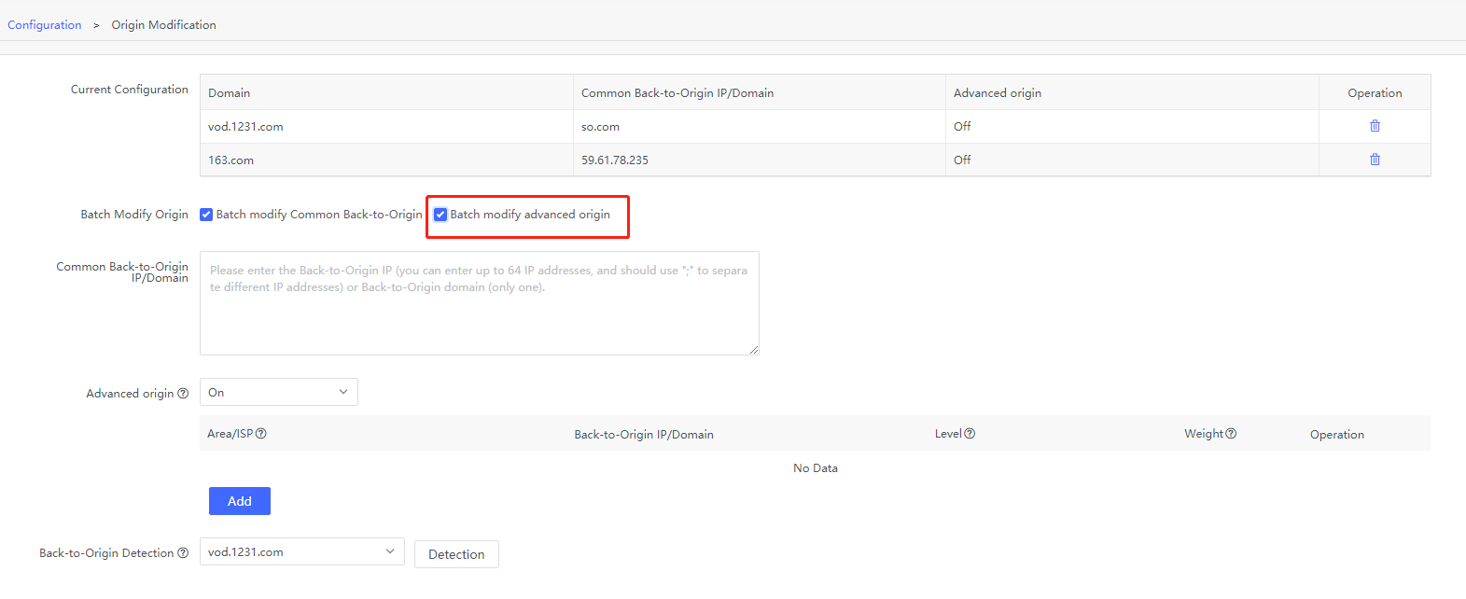Viewport: 1466px width, 599px height.
Task: Expand the Advanced origin On dropdown
Action: point(278,393)
